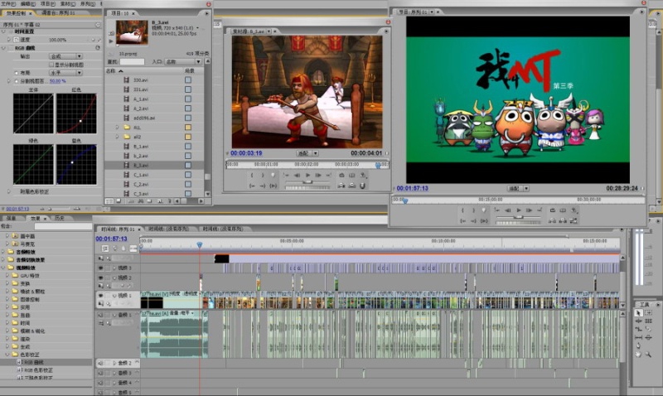
Task: Mute the 音频 2 track speaker
Action: (x=100, y=363)
